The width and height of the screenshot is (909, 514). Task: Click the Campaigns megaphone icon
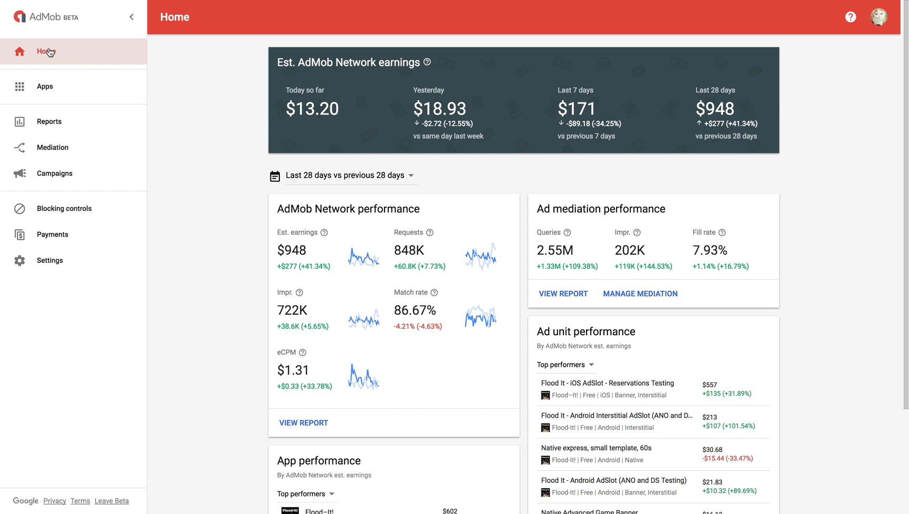[x=19, y=173]
